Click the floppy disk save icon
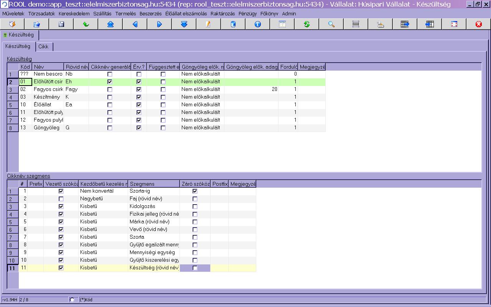Image resolution: width=491 pixels, height=307 pixels. 61,24
